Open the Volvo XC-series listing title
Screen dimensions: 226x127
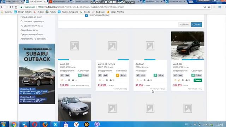pyautogui.click(x=106, y=64)
